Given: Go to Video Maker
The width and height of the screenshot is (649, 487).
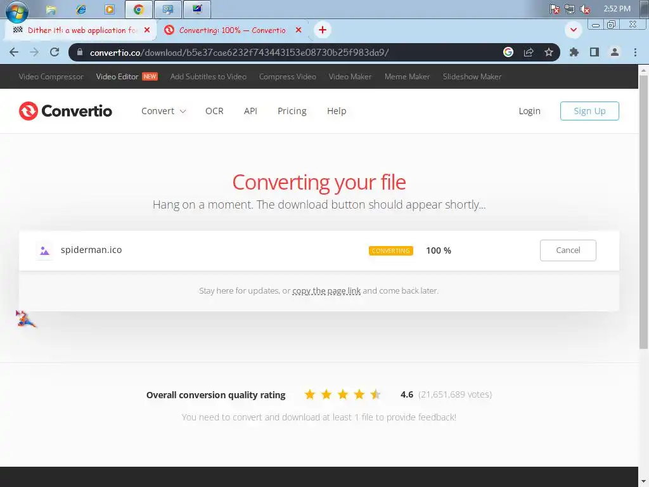Looking at the screenshot, I should tap(350, 77).
